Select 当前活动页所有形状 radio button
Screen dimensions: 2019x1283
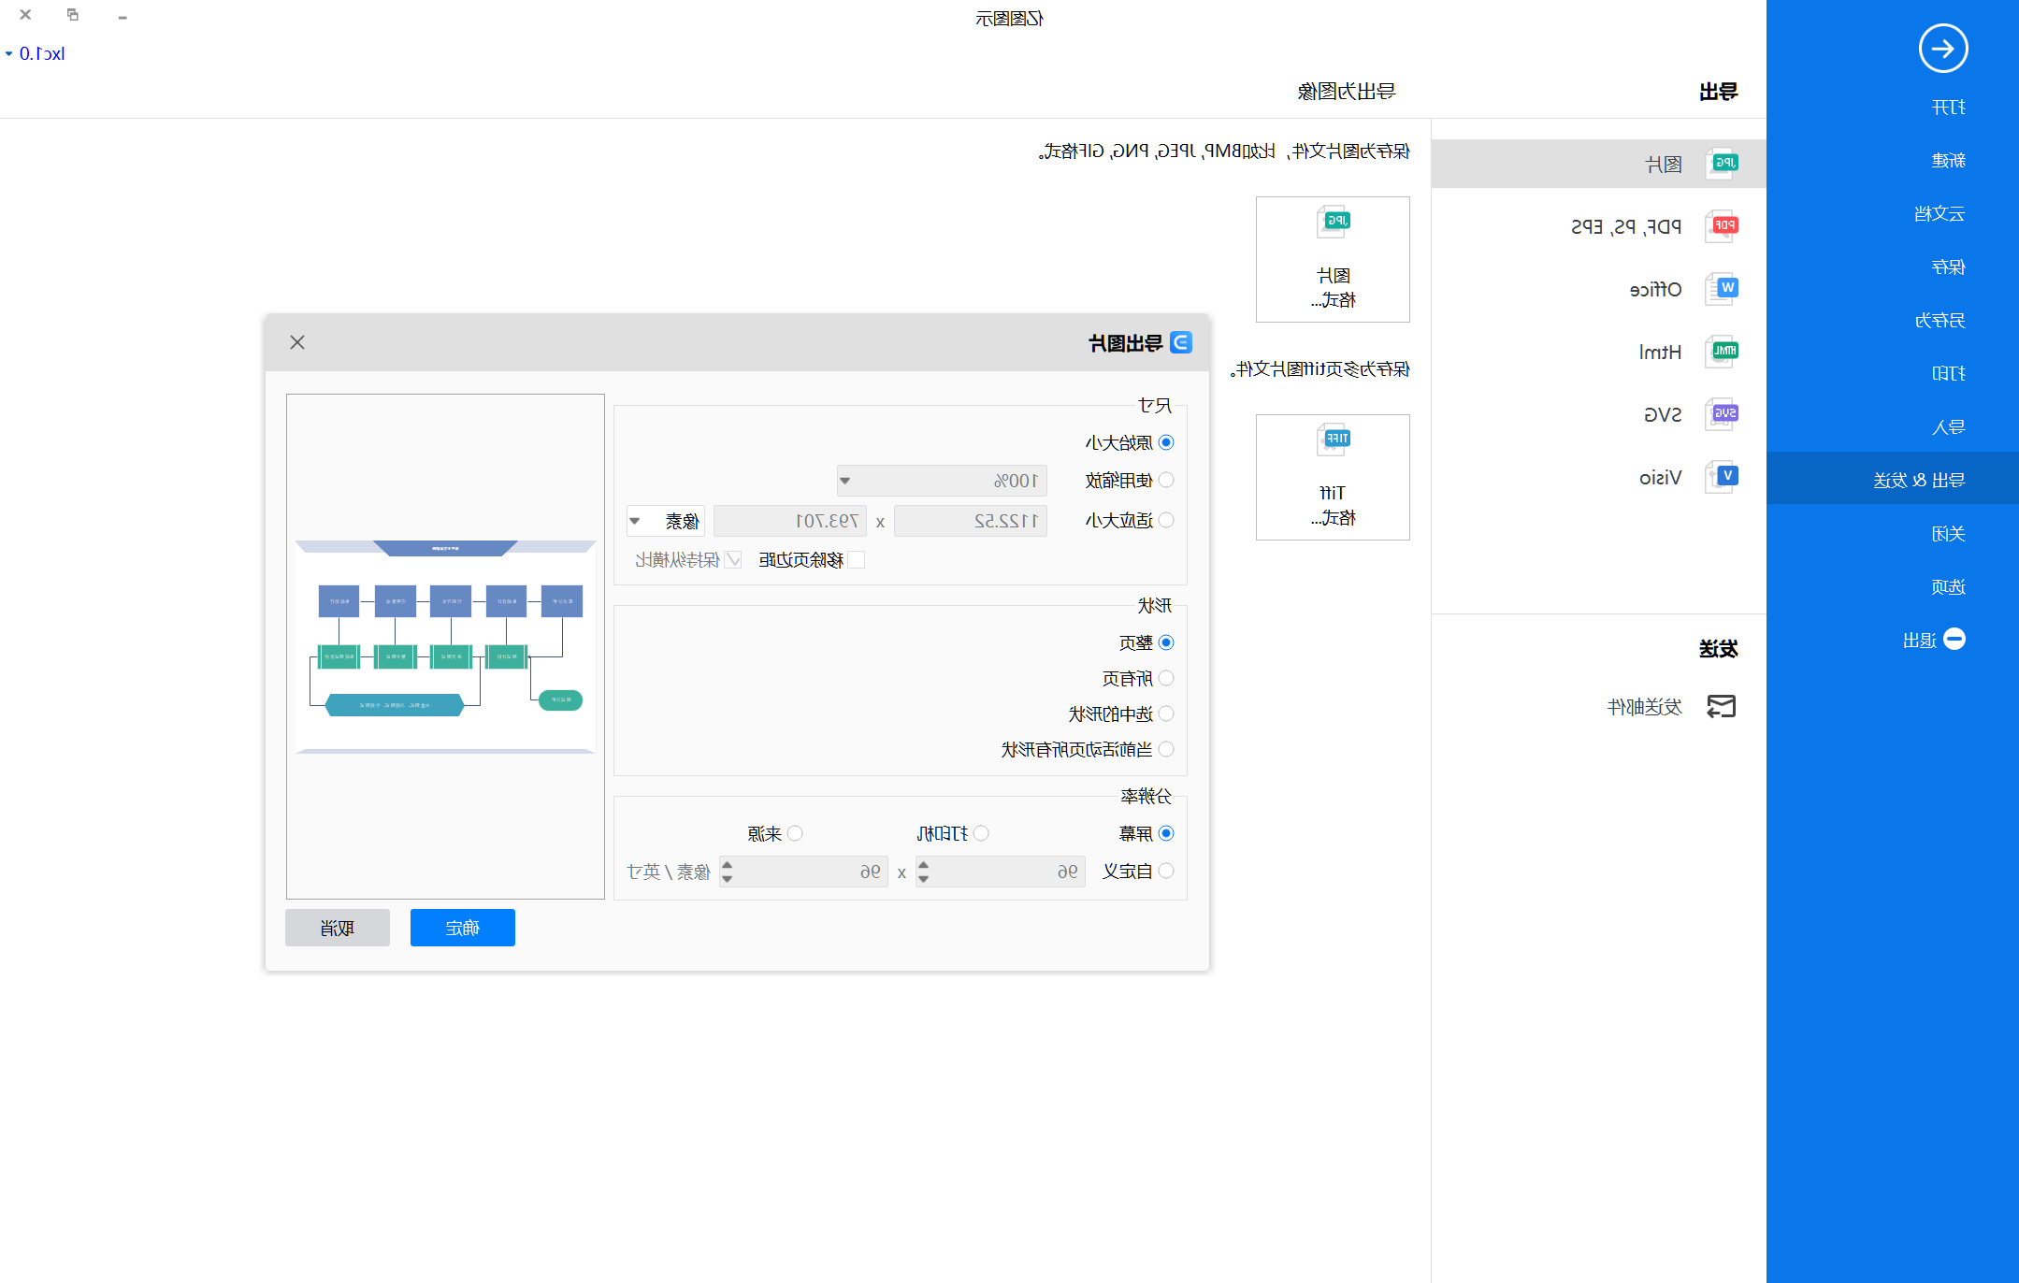[1165, 749]
